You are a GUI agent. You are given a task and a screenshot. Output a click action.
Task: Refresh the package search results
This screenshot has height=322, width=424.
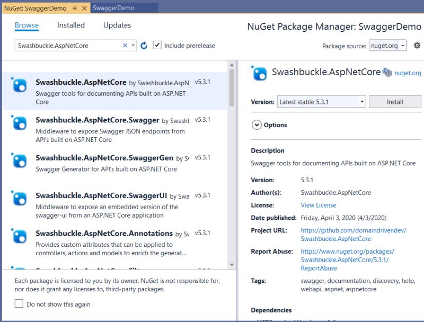tap(144, 46)
